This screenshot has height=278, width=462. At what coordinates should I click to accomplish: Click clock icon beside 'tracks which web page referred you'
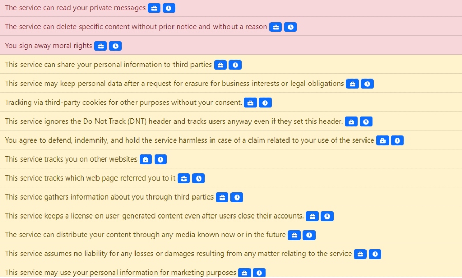(199, 178)
